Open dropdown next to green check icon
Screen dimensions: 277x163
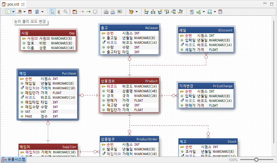204,12
